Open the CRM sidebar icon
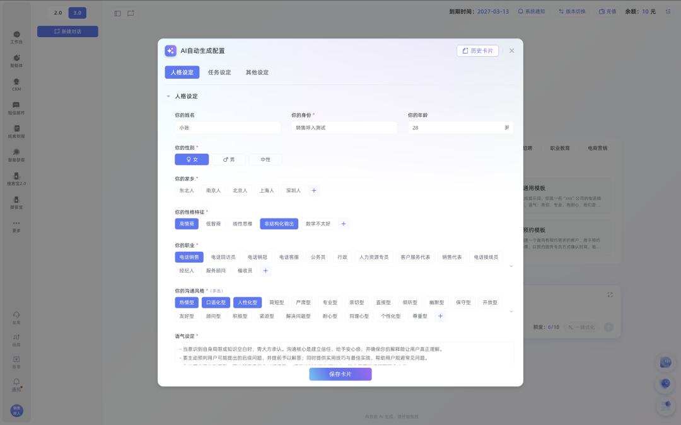 point(16,84)
